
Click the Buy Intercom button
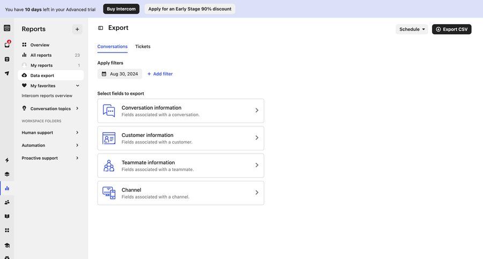pyautogui.click(x=121, y=9)
